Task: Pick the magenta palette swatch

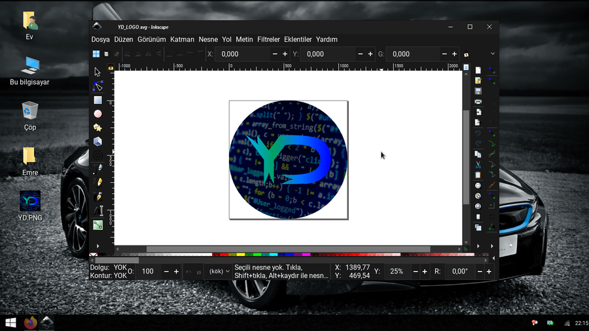Action: tap(306, 255)
